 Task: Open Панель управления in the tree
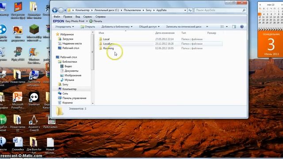pyautogui.click(x=74, y=98)
